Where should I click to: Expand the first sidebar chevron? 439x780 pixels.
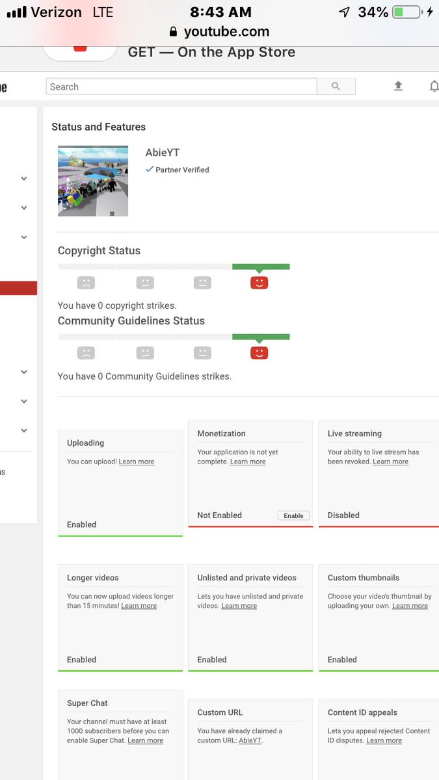tap(24, 178)
